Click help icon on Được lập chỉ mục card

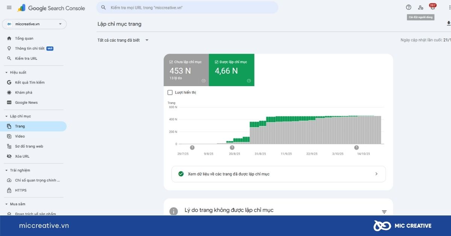click(249, 81)
